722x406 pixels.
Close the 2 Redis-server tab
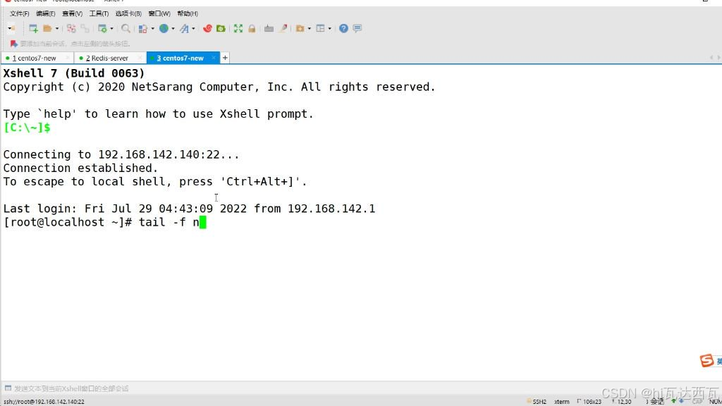pos(140,58)
